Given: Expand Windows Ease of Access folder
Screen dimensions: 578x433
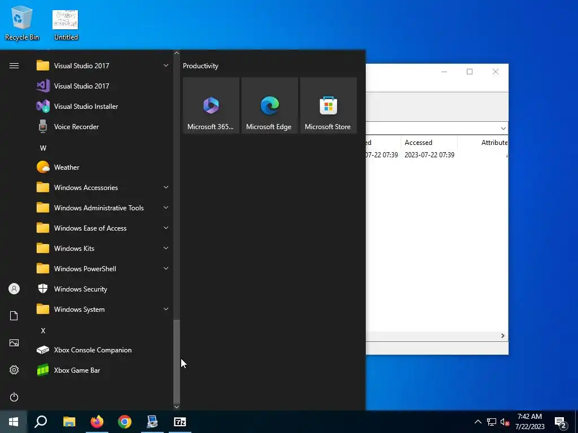Looking at the screenshot, I should (103, 228).
